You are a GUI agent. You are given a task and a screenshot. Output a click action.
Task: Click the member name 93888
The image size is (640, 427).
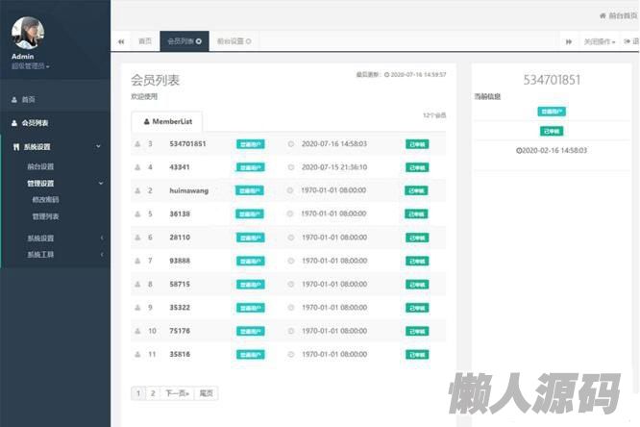coord(180,261)
